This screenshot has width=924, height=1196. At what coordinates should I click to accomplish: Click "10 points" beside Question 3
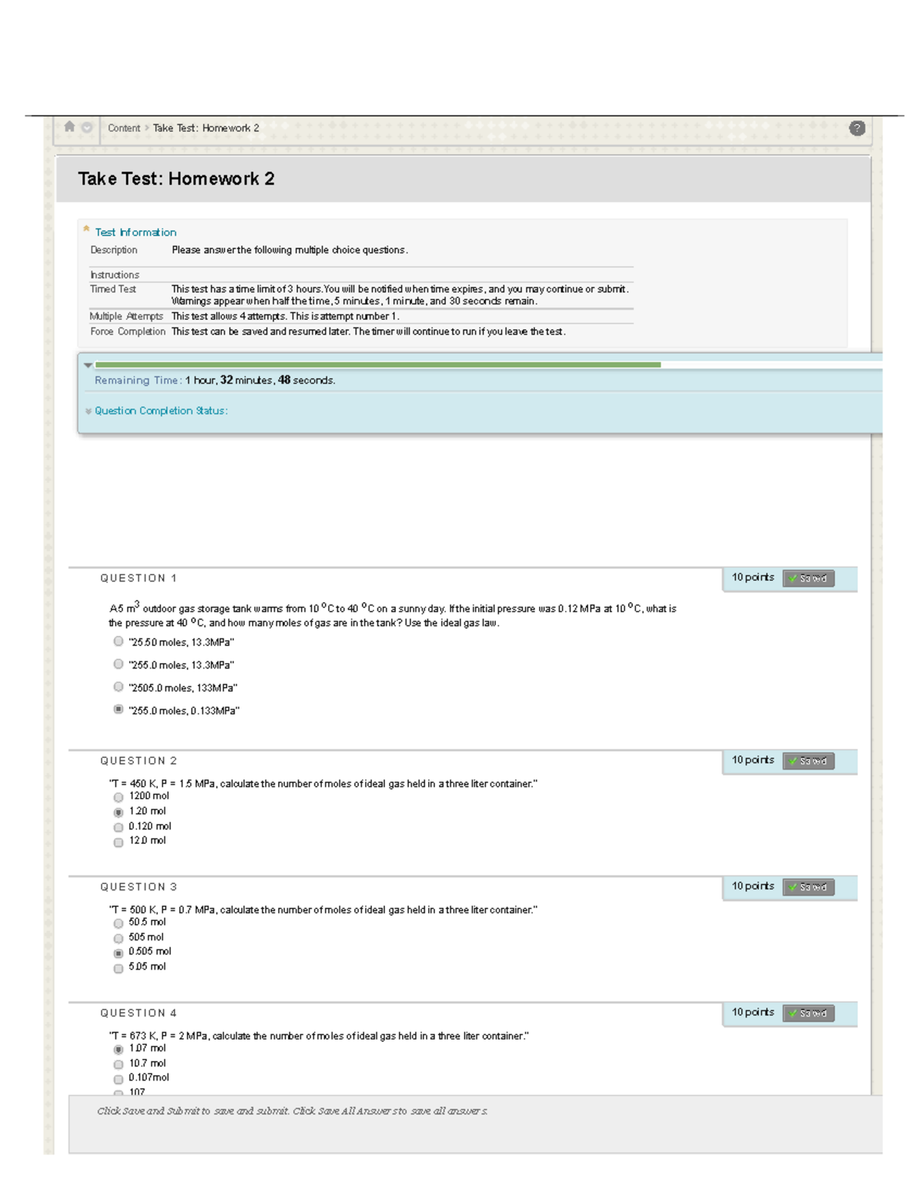point(753,886)
